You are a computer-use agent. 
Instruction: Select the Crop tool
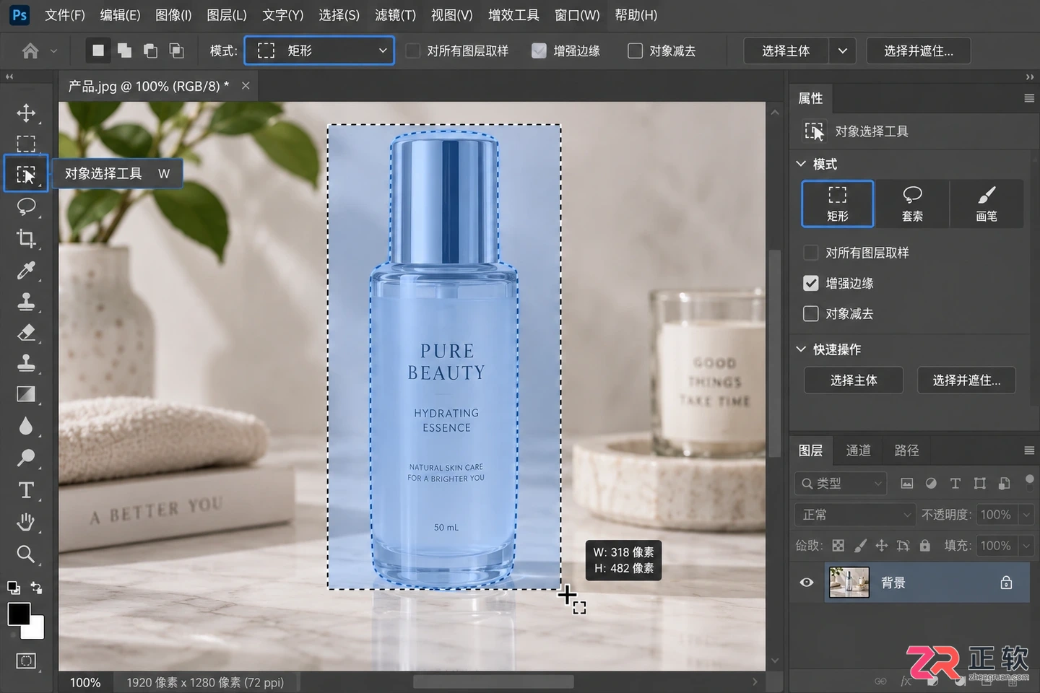[x=26, y=238]
